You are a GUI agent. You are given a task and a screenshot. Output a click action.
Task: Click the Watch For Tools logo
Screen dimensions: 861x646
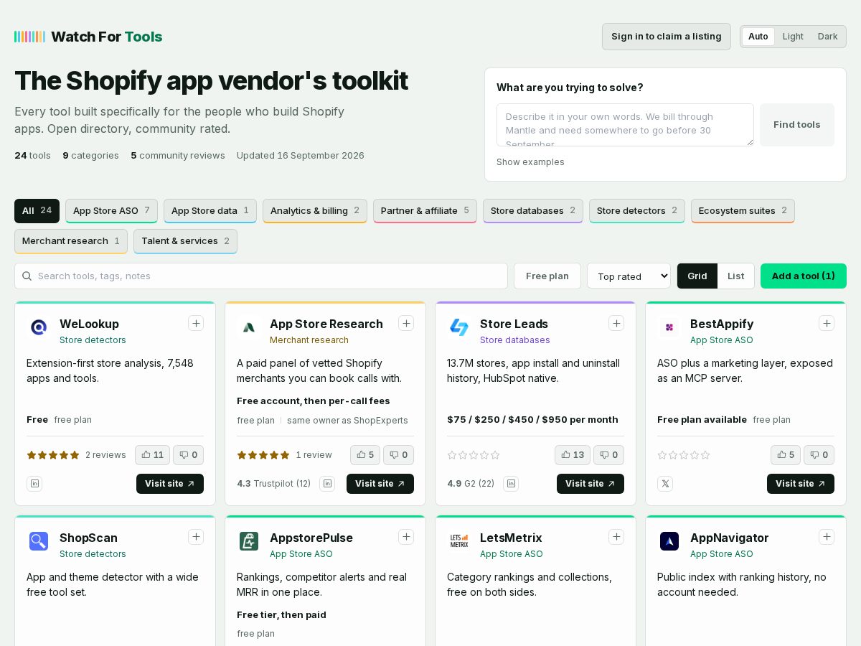point(88,37)
